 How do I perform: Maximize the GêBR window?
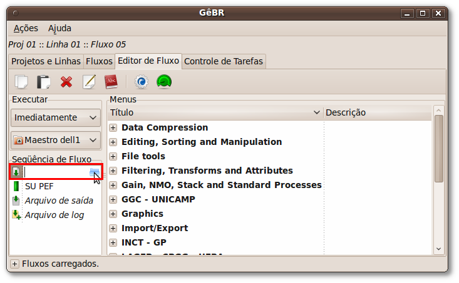tap(423, 14)
